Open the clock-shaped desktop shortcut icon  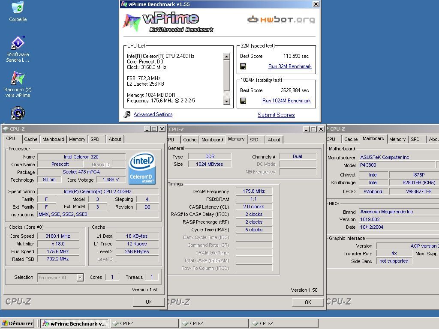pos(18,113)
